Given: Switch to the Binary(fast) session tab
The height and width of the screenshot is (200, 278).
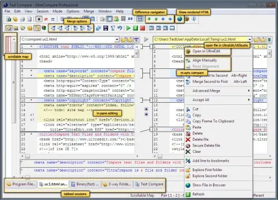Looking at the screenshot, I should [85, 184].
